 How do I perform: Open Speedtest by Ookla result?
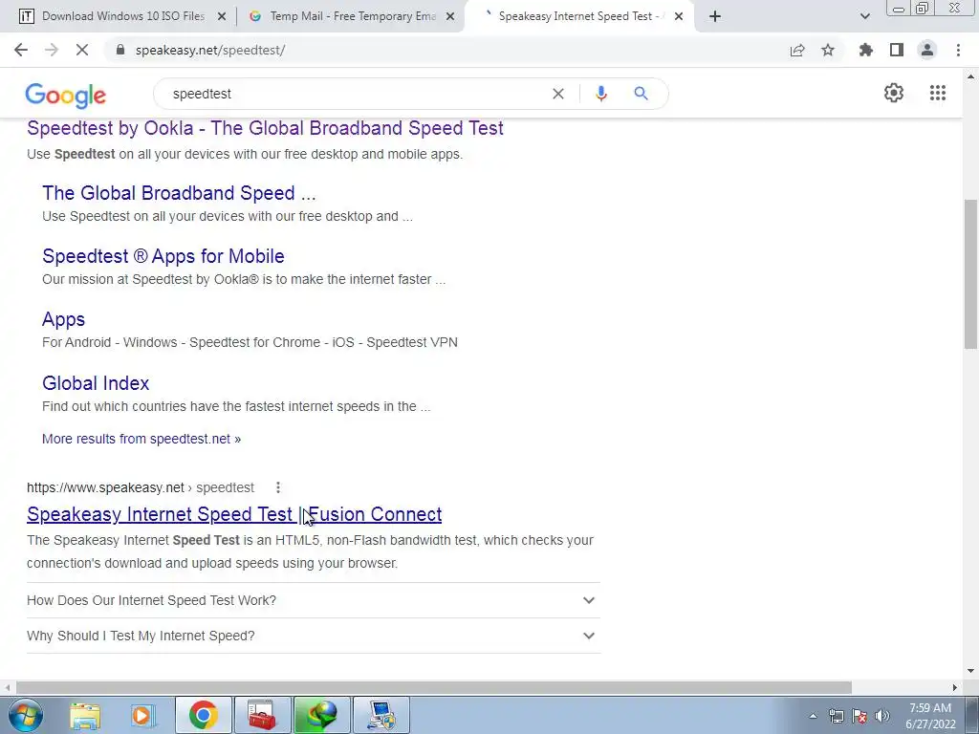tap(266, 128)
